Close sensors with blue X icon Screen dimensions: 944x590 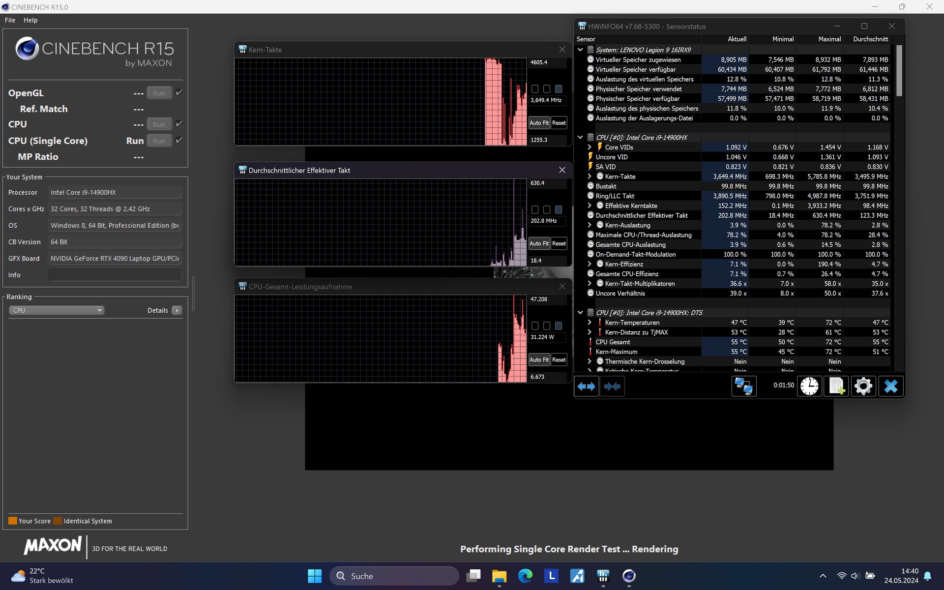click(x=890, y=386)
